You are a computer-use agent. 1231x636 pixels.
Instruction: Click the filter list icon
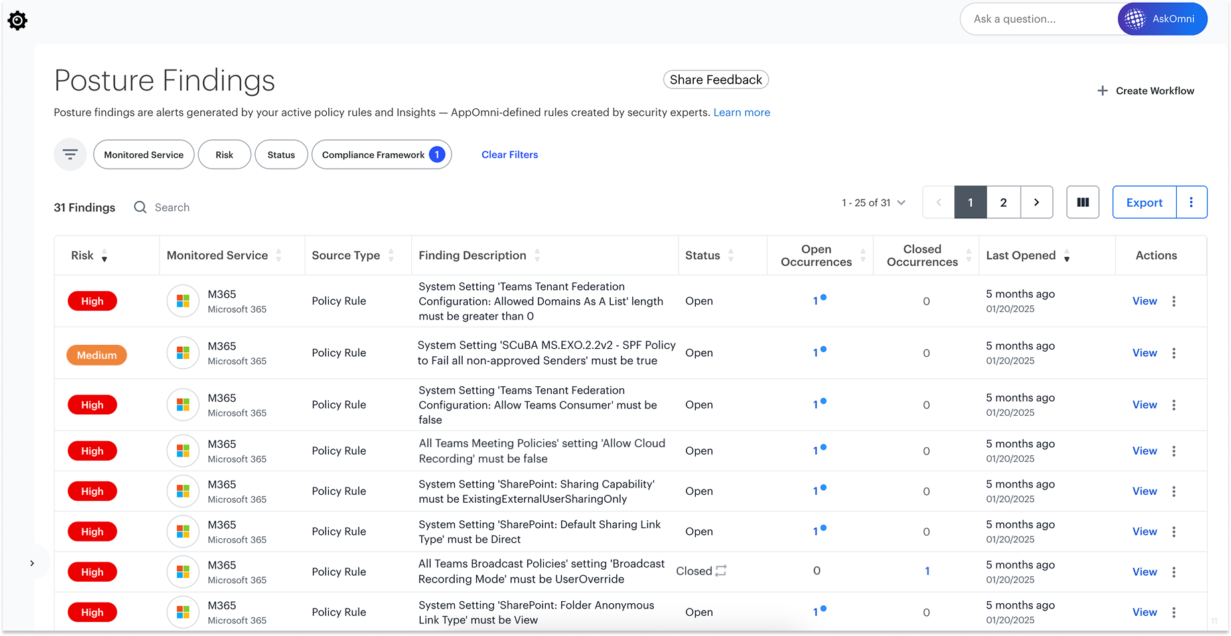coord(70,155)
